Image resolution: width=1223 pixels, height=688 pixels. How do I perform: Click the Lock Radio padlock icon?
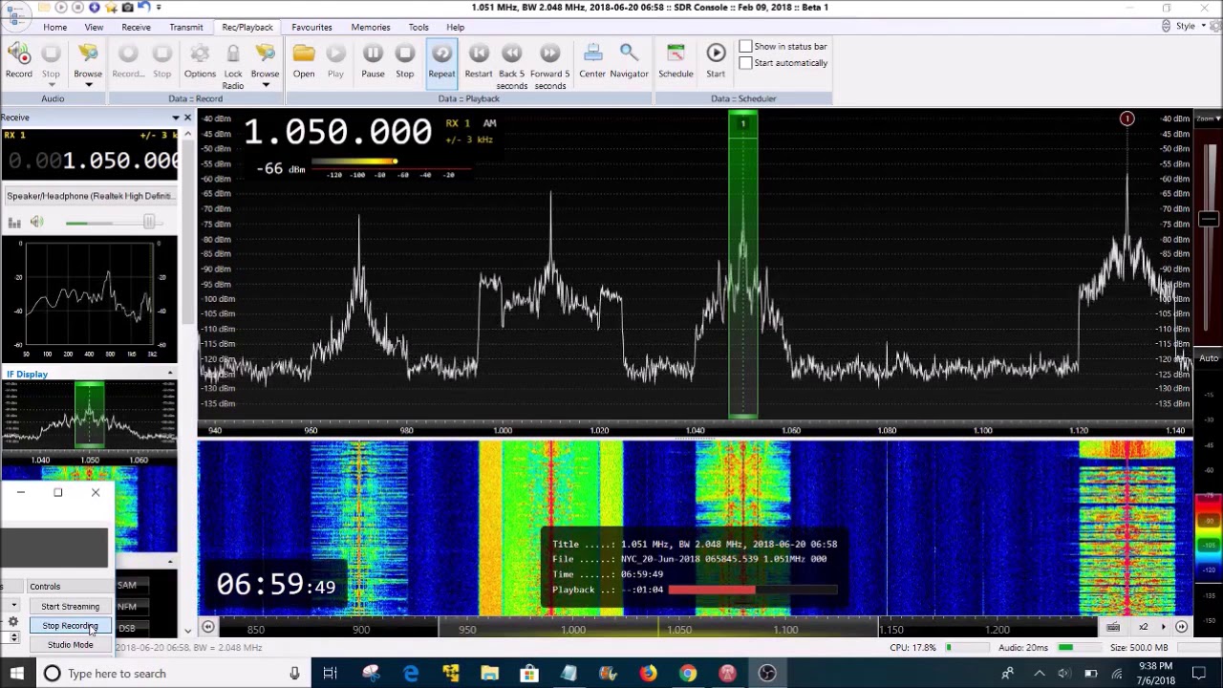(233, 54)
